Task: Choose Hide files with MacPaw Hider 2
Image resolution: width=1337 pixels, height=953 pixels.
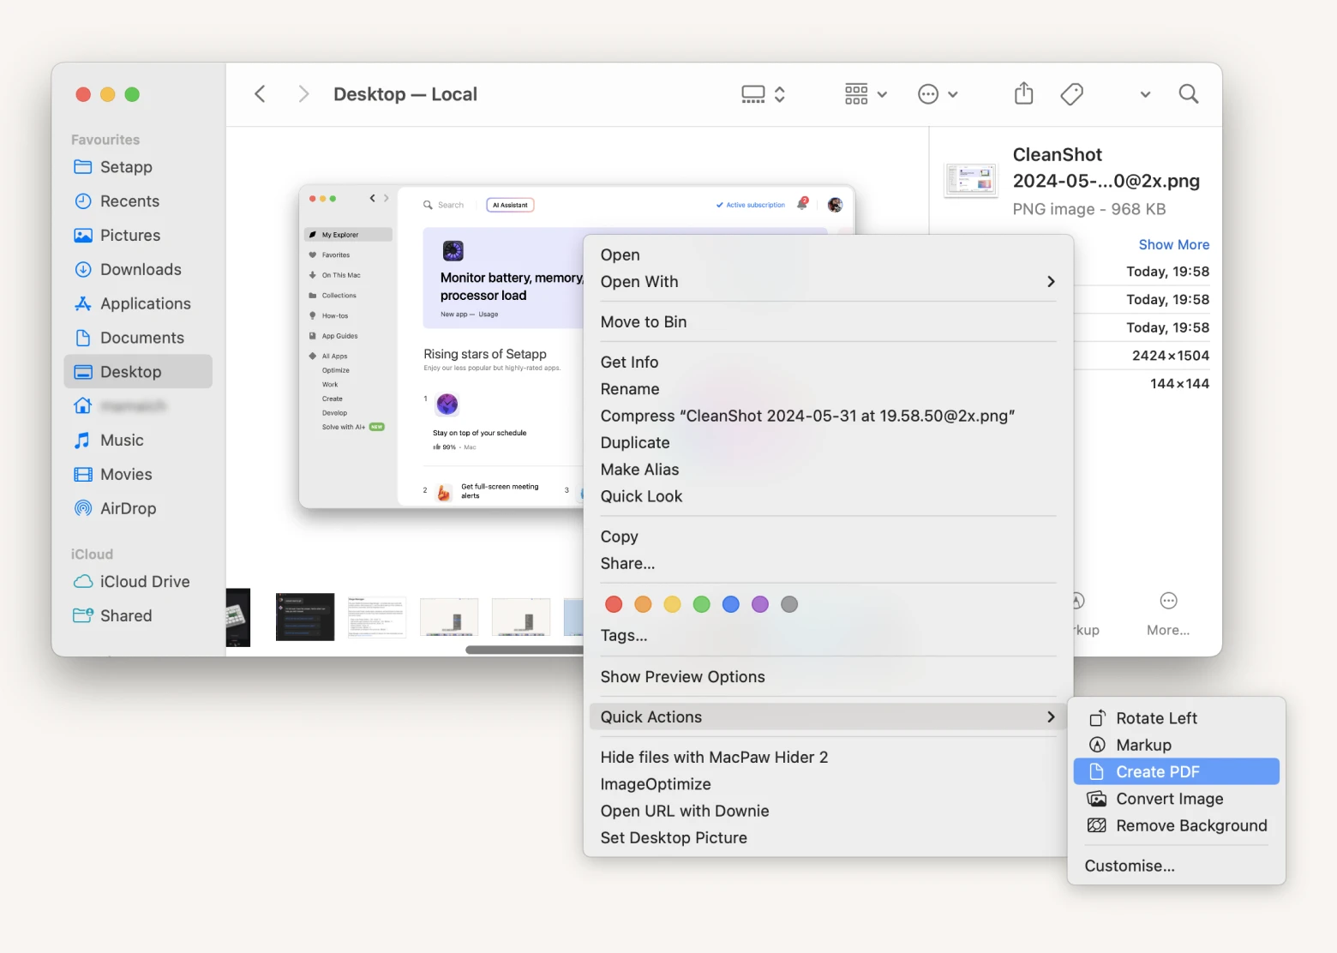Action: pyautogui.click(x=828, y=758)
